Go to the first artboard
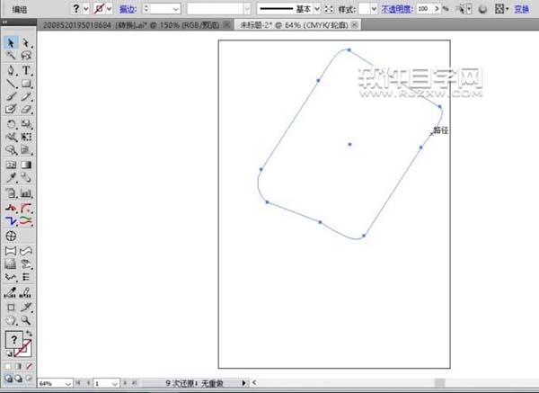The width and height of the screenshot is (539, 393). [x=78, y=383]
